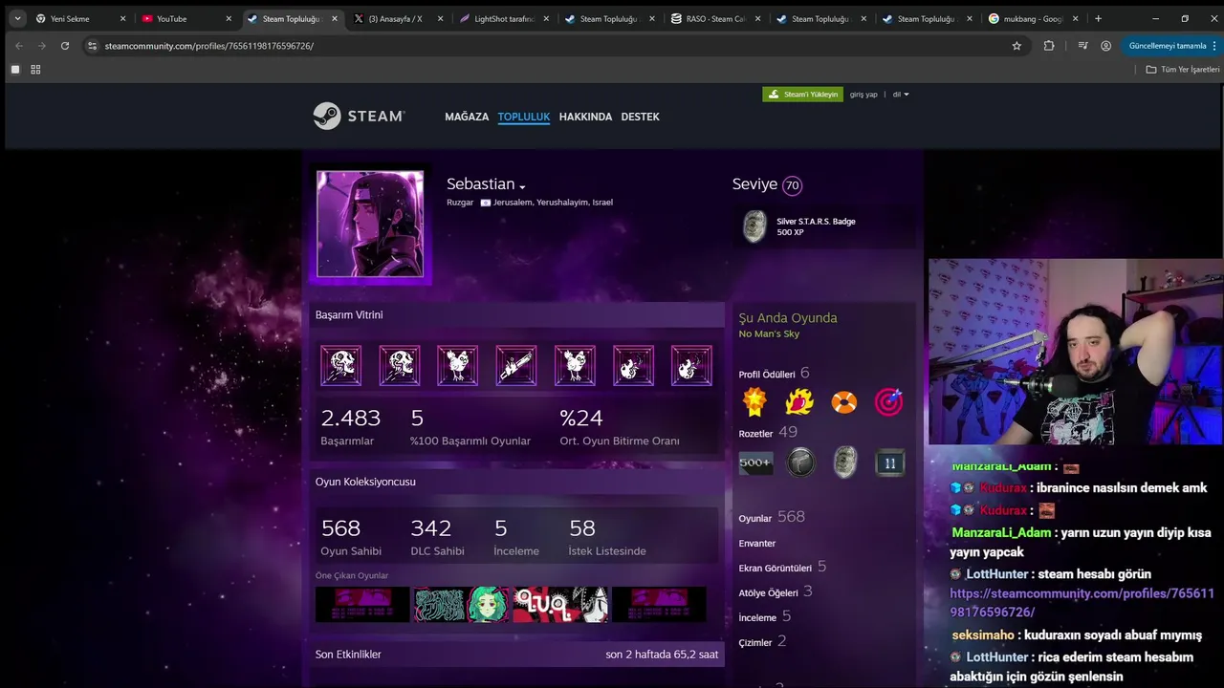Open the browser extensions puzzle icon
The height and width of the screenshot is (688, 1224).
(x=1049, y=46)
